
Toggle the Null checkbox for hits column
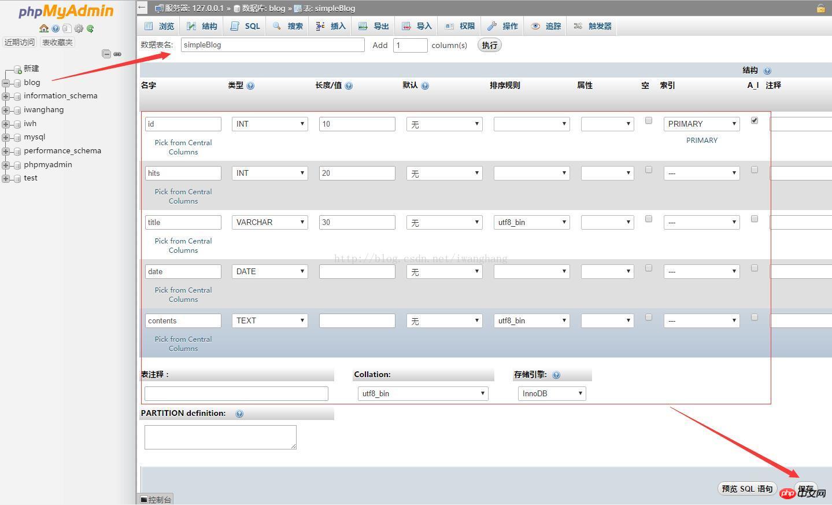point(648,169)
